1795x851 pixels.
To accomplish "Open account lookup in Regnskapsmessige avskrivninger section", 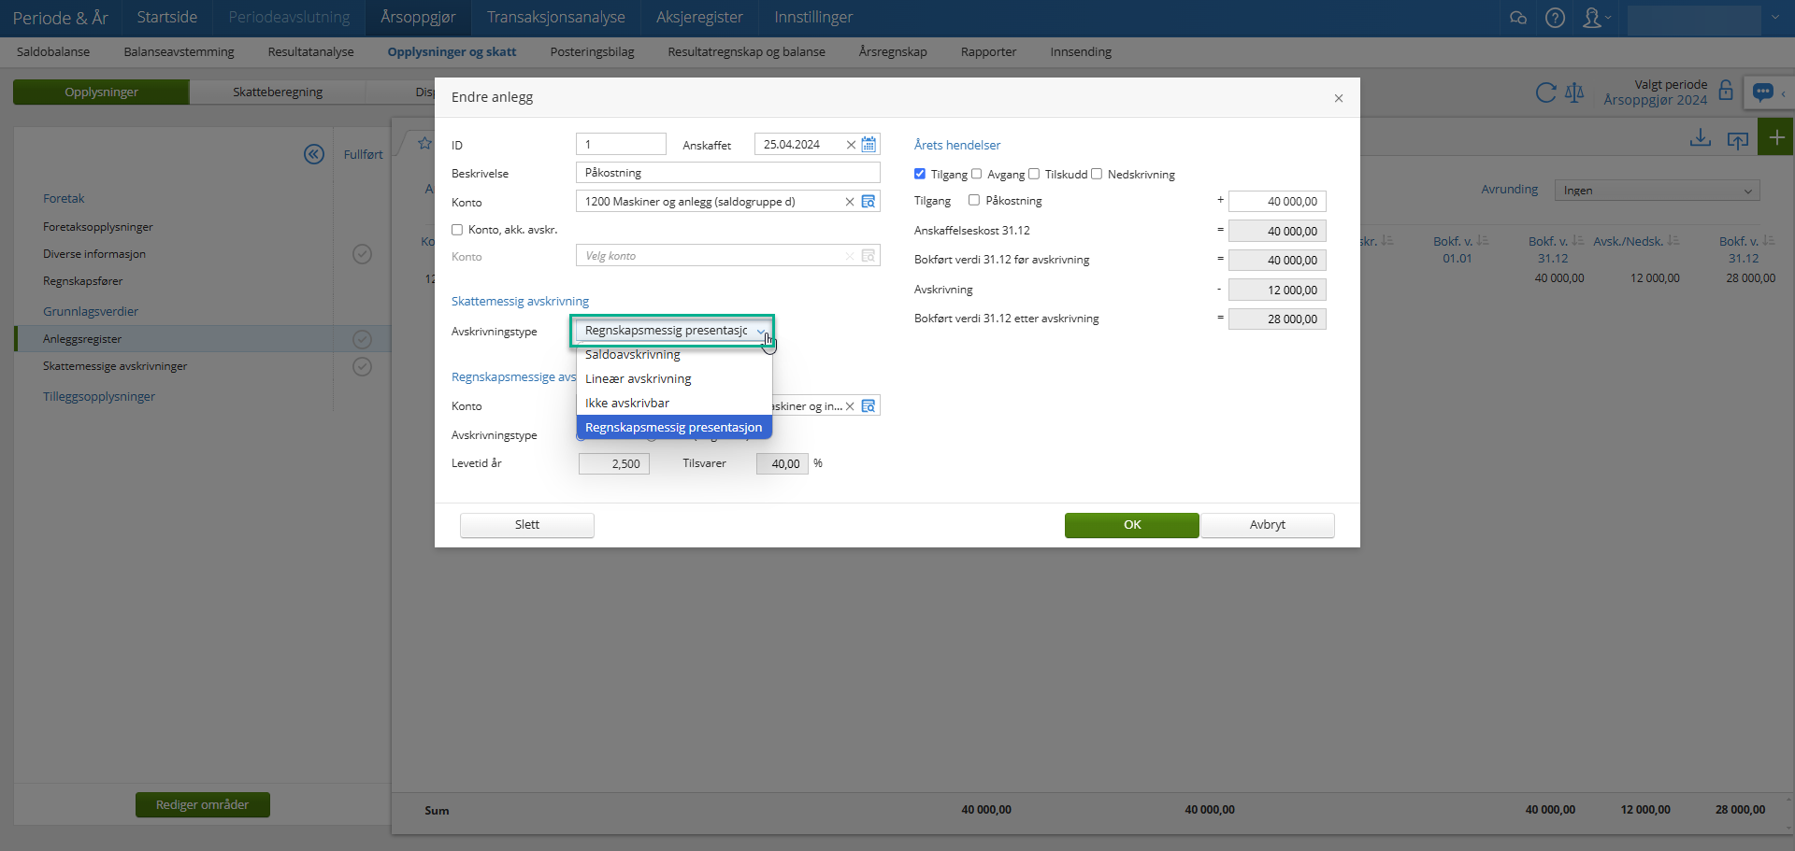I will click(869, 405).
